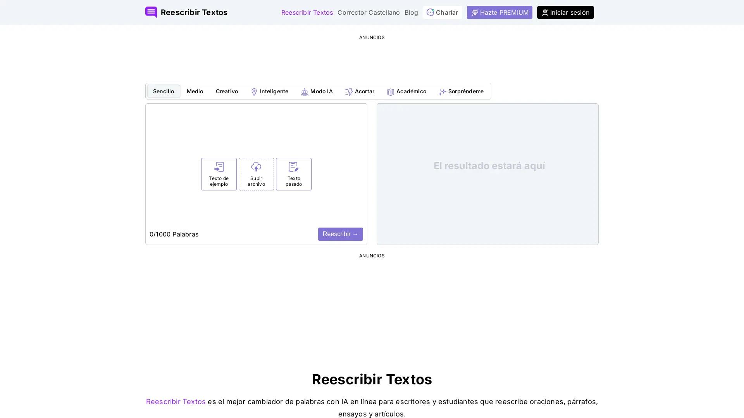The width and height of the screenshot is (744, 418).
Task: Click the Acortar shortening mode icon
Action: pos(349,92)
